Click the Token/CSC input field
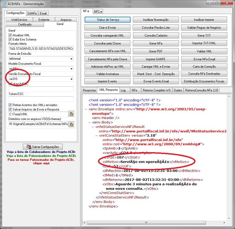This screenshot has width=235, height=229. coord(41,99)
